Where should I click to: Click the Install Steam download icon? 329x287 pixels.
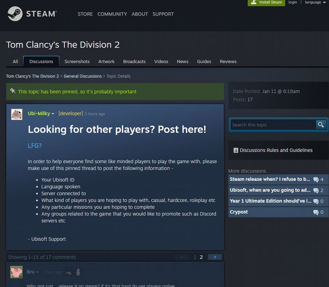coord(254,2)
